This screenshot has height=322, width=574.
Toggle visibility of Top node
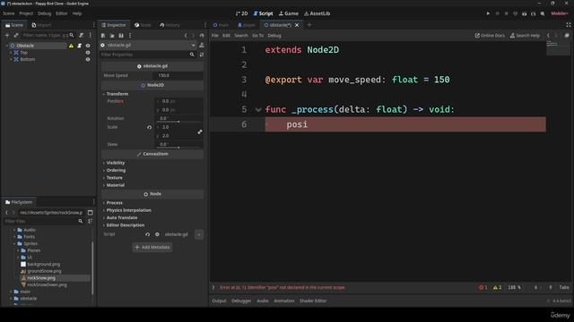coord(88,53)
